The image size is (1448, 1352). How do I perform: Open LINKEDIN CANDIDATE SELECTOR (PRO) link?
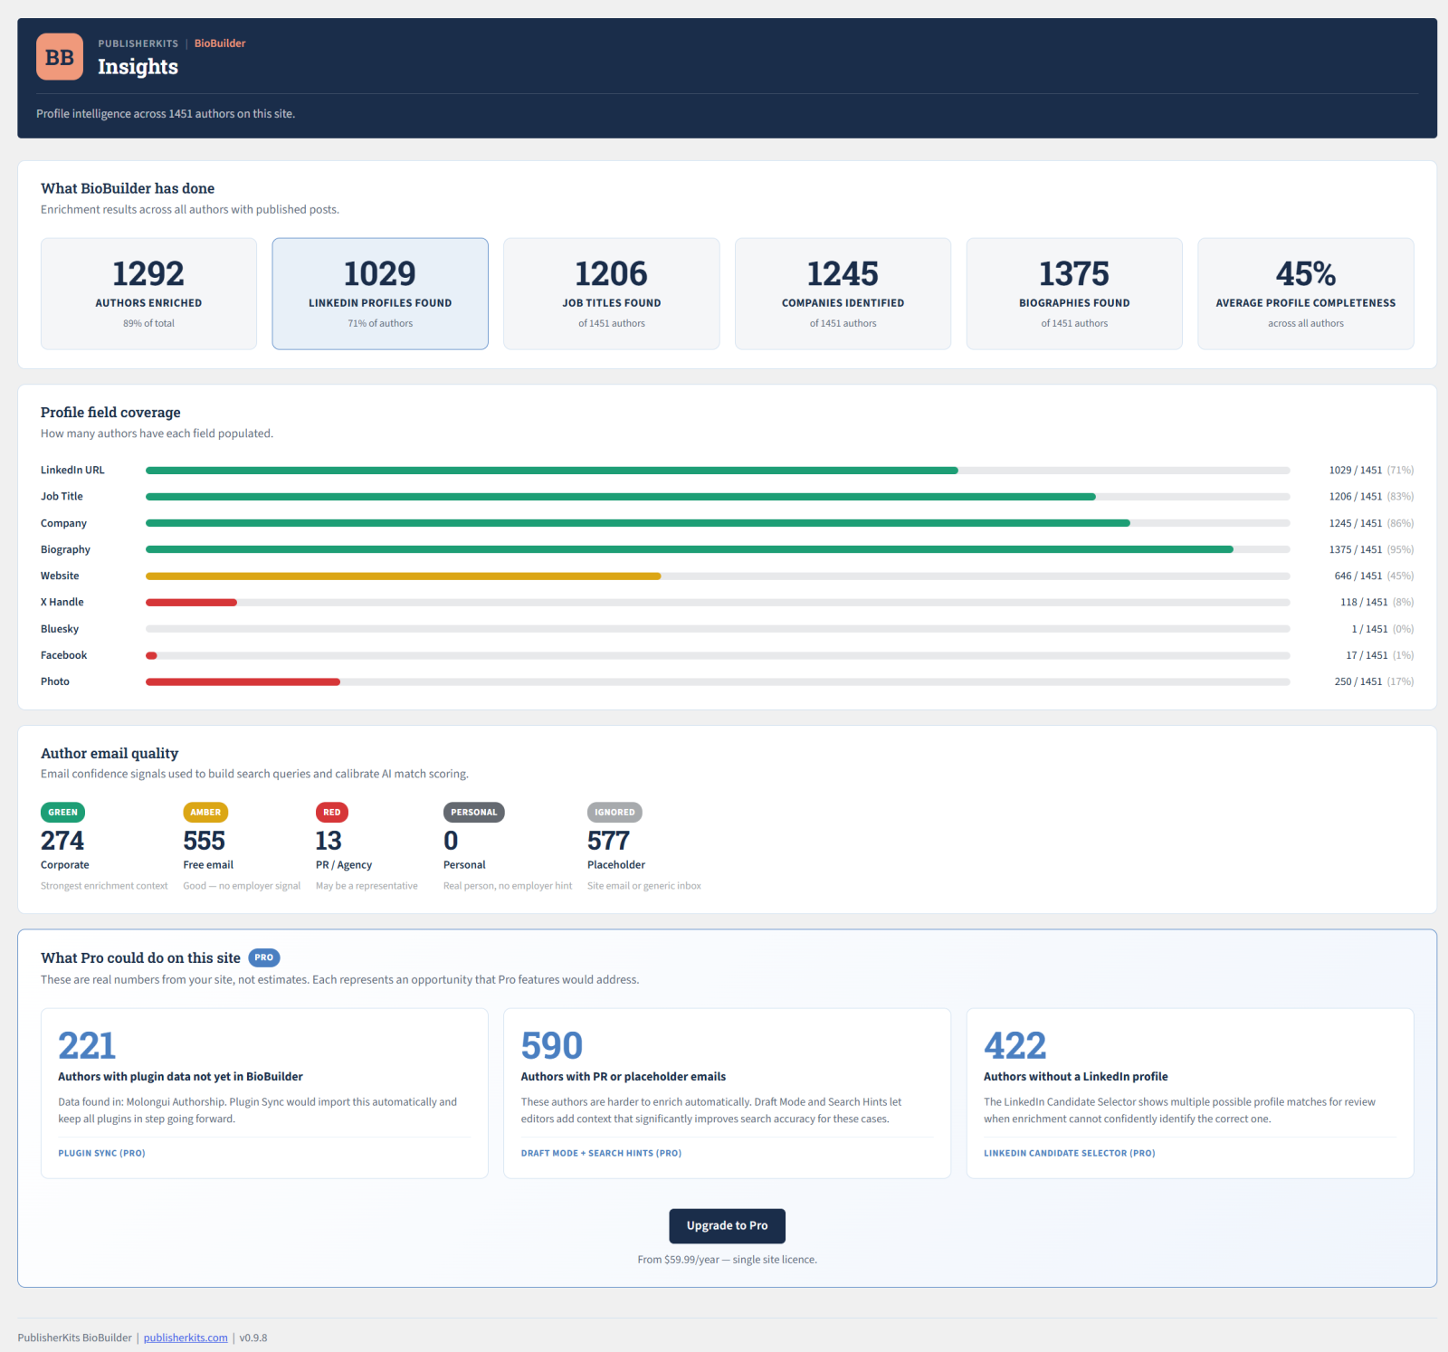click(1069, 1153)
